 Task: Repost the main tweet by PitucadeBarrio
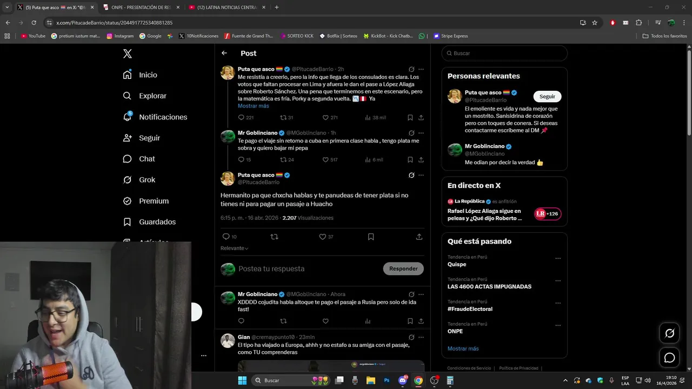[x=274, y=237]
